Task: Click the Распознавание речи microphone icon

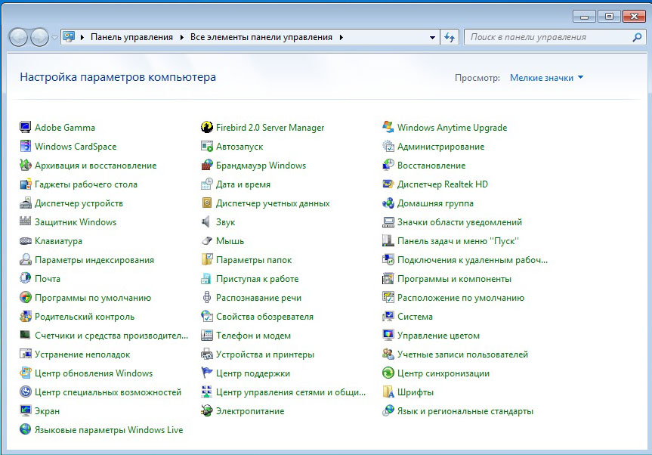Action: point(207,297)
